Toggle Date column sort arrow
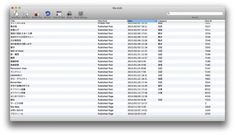 tap(156, 21)
